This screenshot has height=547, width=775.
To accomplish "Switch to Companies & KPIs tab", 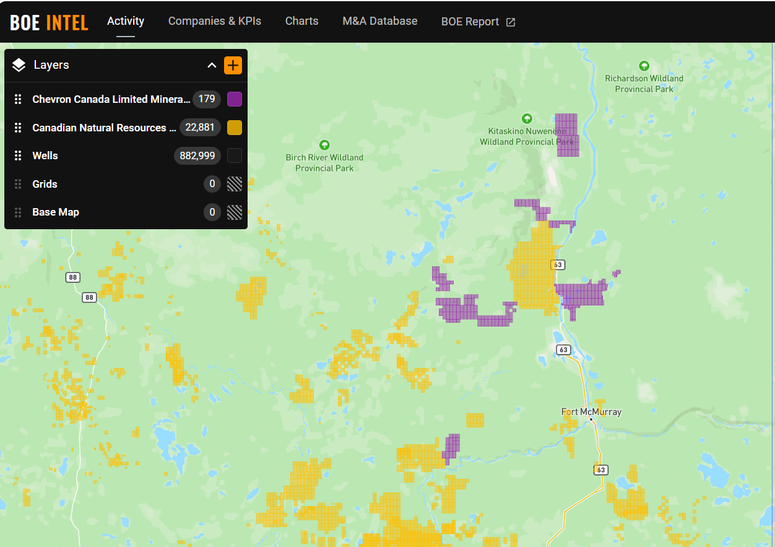I will click(215, 21).
